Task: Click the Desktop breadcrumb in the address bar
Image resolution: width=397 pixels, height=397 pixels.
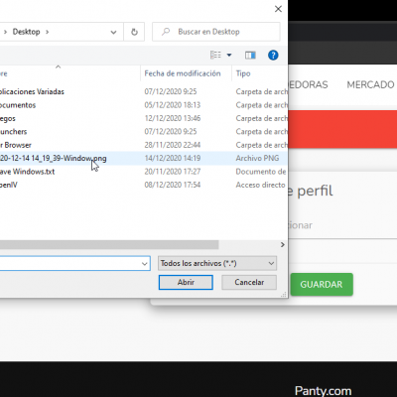Action: pyautogui.click(x=26, y=32)
